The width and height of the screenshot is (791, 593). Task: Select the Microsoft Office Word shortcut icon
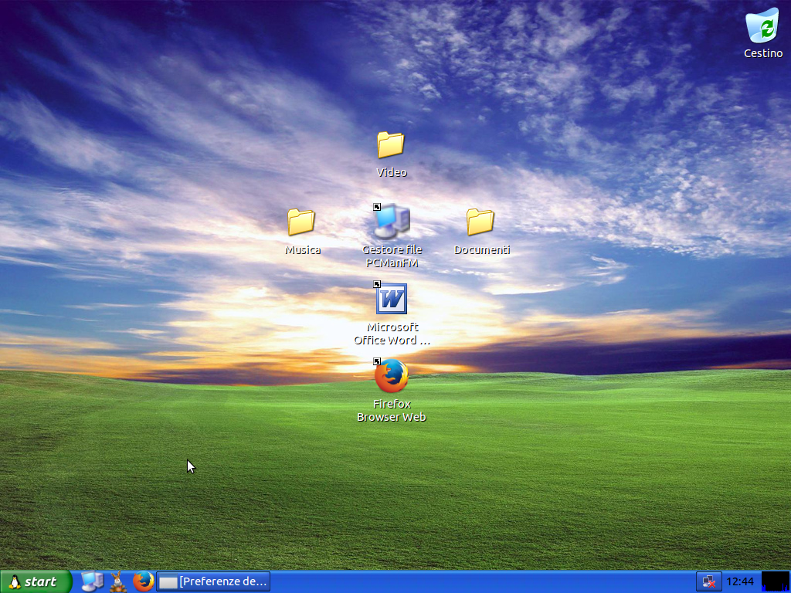[x=392, y=300]
